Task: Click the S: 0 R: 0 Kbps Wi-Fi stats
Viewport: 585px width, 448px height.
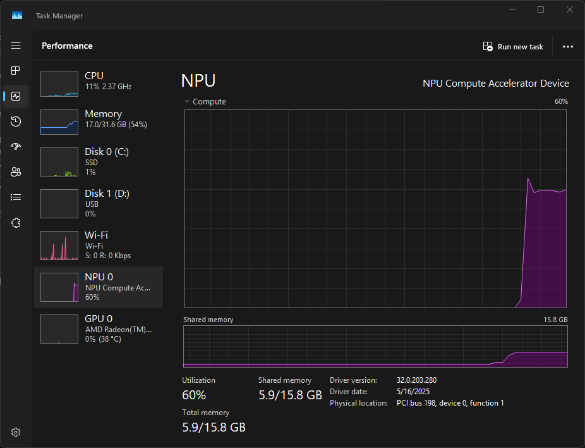Action: [x=108, y=256]
